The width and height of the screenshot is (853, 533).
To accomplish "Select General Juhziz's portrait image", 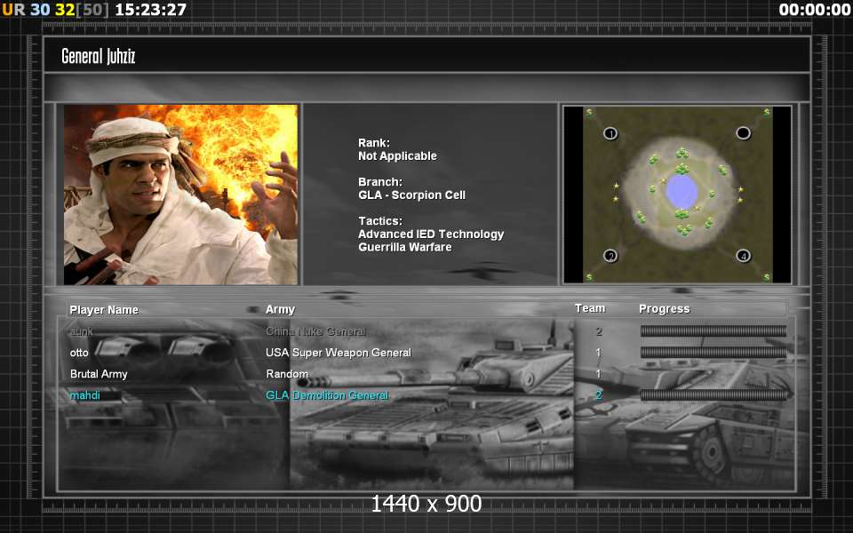I will click(180, 195).
